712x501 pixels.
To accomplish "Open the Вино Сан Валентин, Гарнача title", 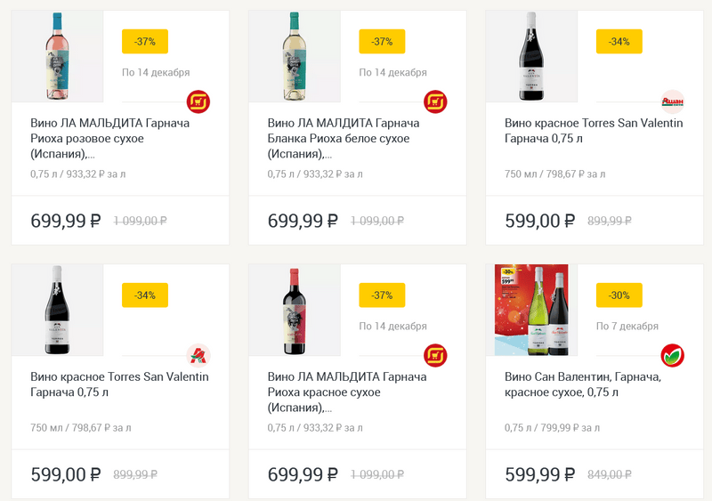I will [x=583, y=384].
